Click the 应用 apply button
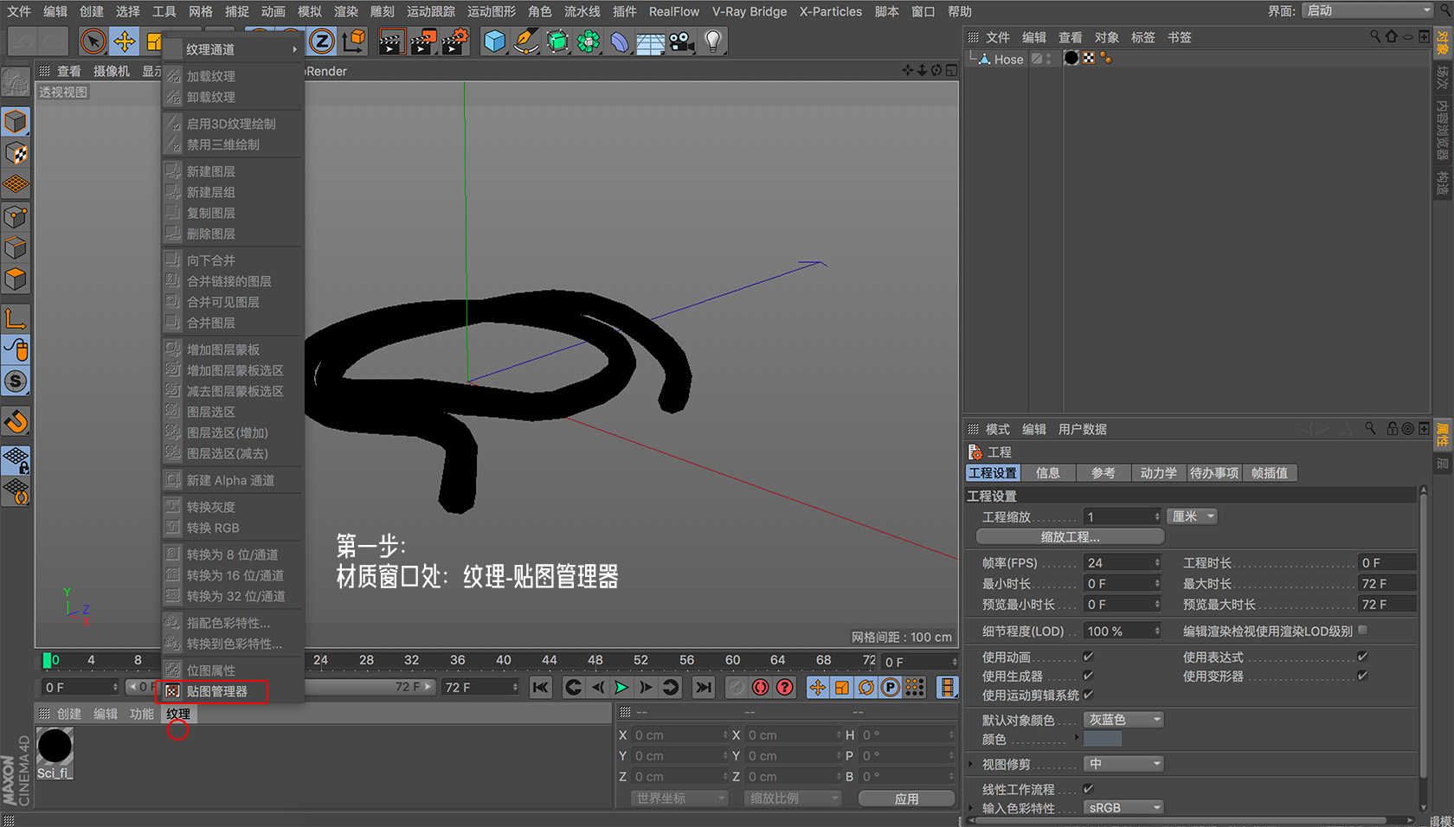1454x827 pixels. click(906, 798)
